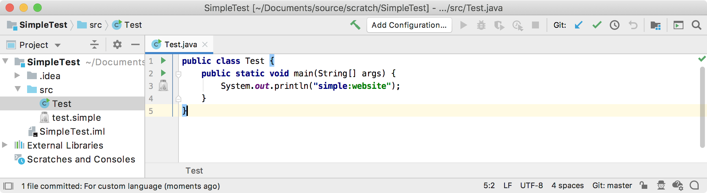Click the Git Update Project arrow
707x193 pixels.
point(579,25)
